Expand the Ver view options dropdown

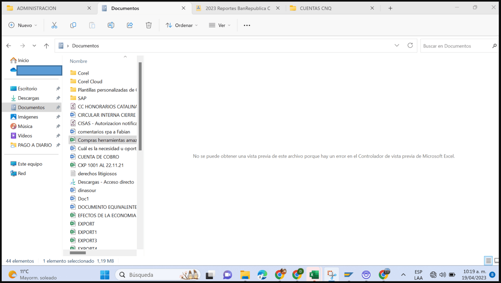coord(220,25)
